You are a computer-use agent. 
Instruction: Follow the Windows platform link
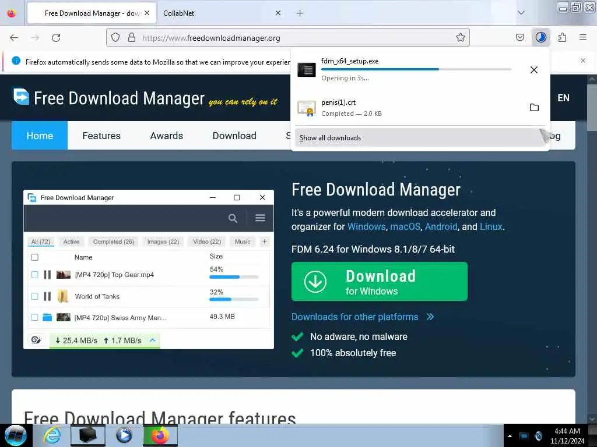pyautogui.click(x=366, y=226)
